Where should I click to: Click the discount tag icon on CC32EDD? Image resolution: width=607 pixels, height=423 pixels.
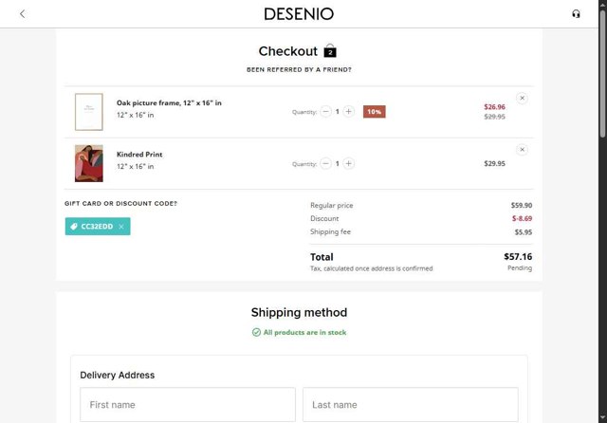point(74,227)
